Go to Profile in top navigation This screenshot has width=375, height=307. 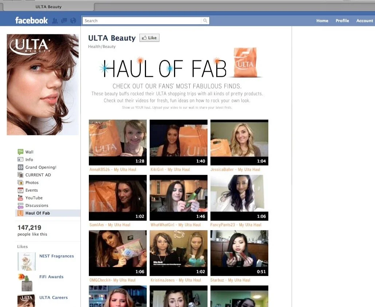[342, 21]
